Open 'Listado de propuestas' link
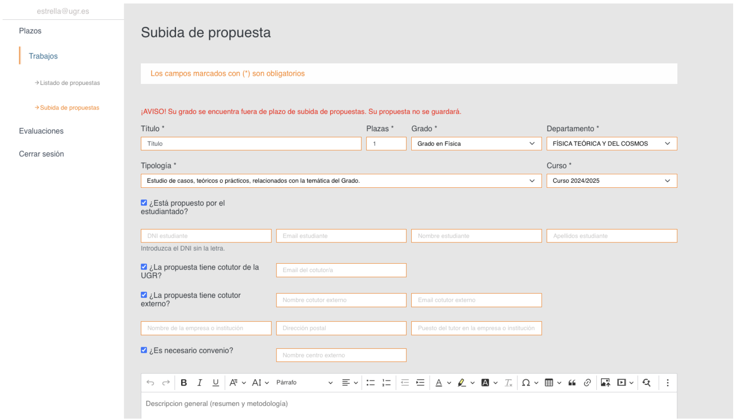734x419 pixels. point(70,83)
